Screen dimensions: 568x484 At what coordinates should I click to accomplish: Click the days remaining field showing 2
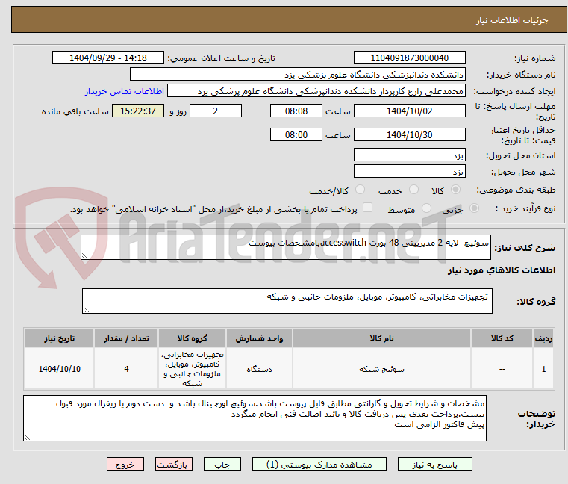(x=216, y=111)
